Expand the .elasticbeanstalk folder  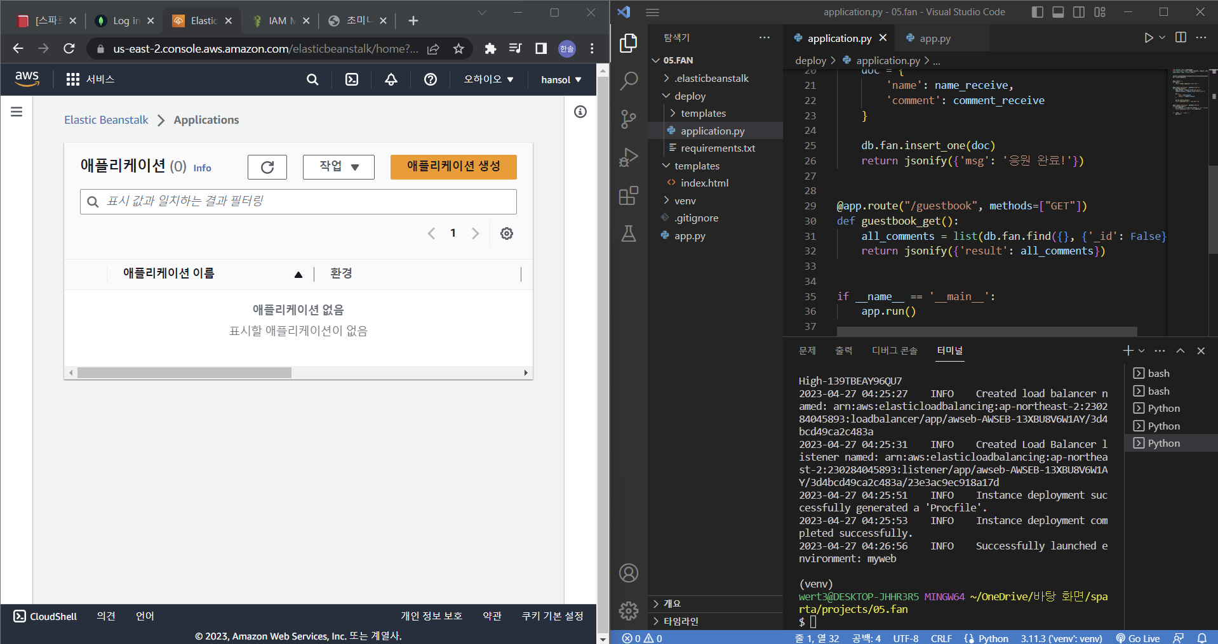click(x=711, y=79)
